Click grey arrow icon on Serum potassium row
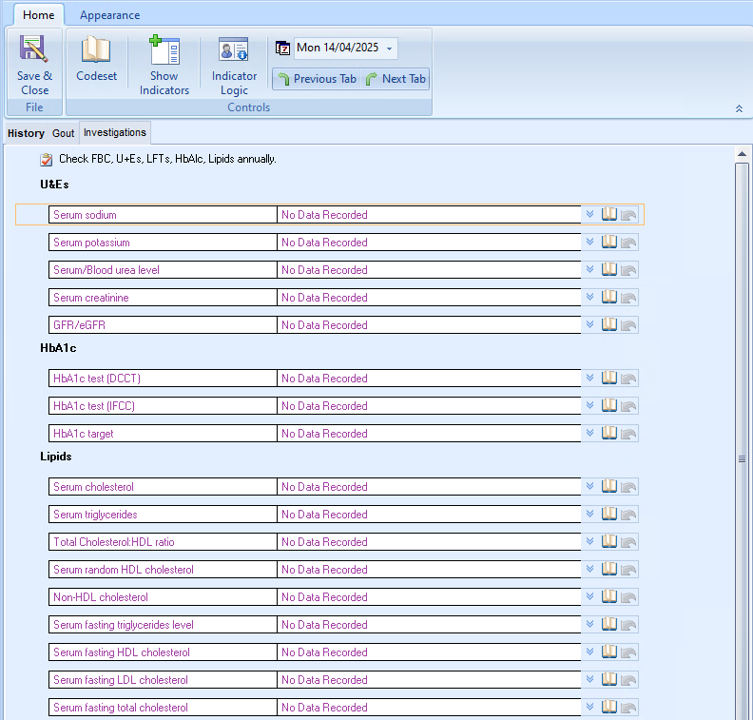 (628, 243)
